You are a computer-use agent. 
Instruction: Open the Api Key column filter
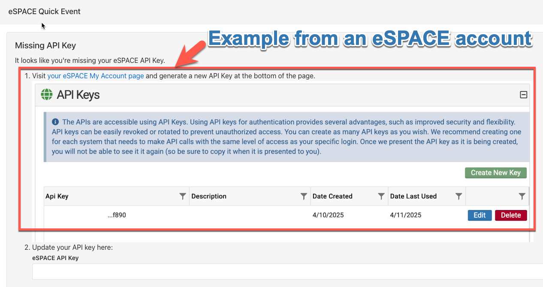click(183, 196)
